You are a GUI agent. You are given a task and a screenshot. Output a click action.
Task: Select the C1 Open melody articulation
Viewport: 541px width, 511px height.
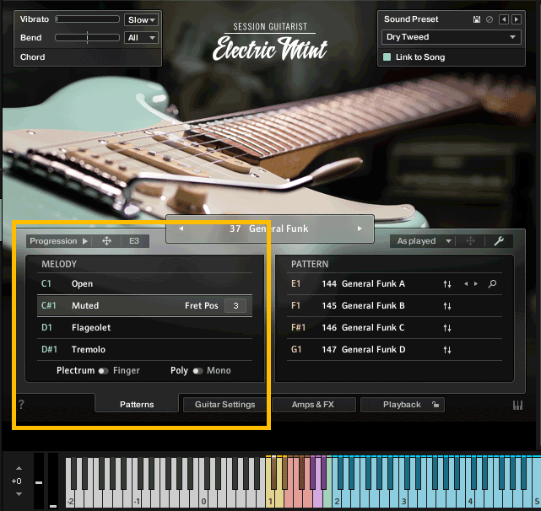144,284
